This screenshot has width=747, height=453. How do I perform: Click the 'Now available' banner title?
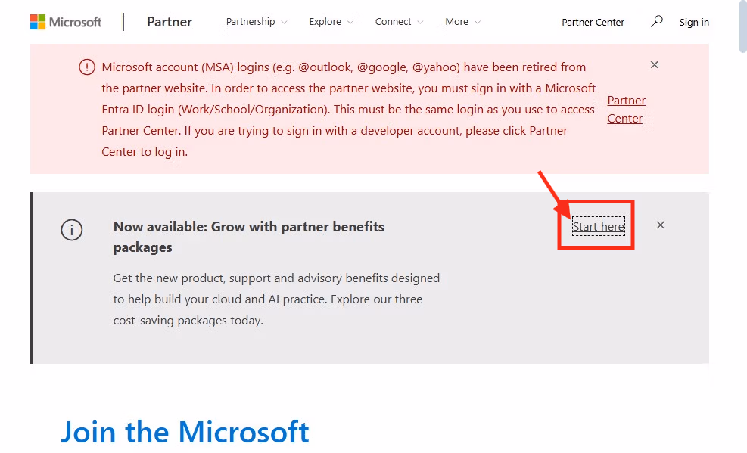tap(248, 237)
